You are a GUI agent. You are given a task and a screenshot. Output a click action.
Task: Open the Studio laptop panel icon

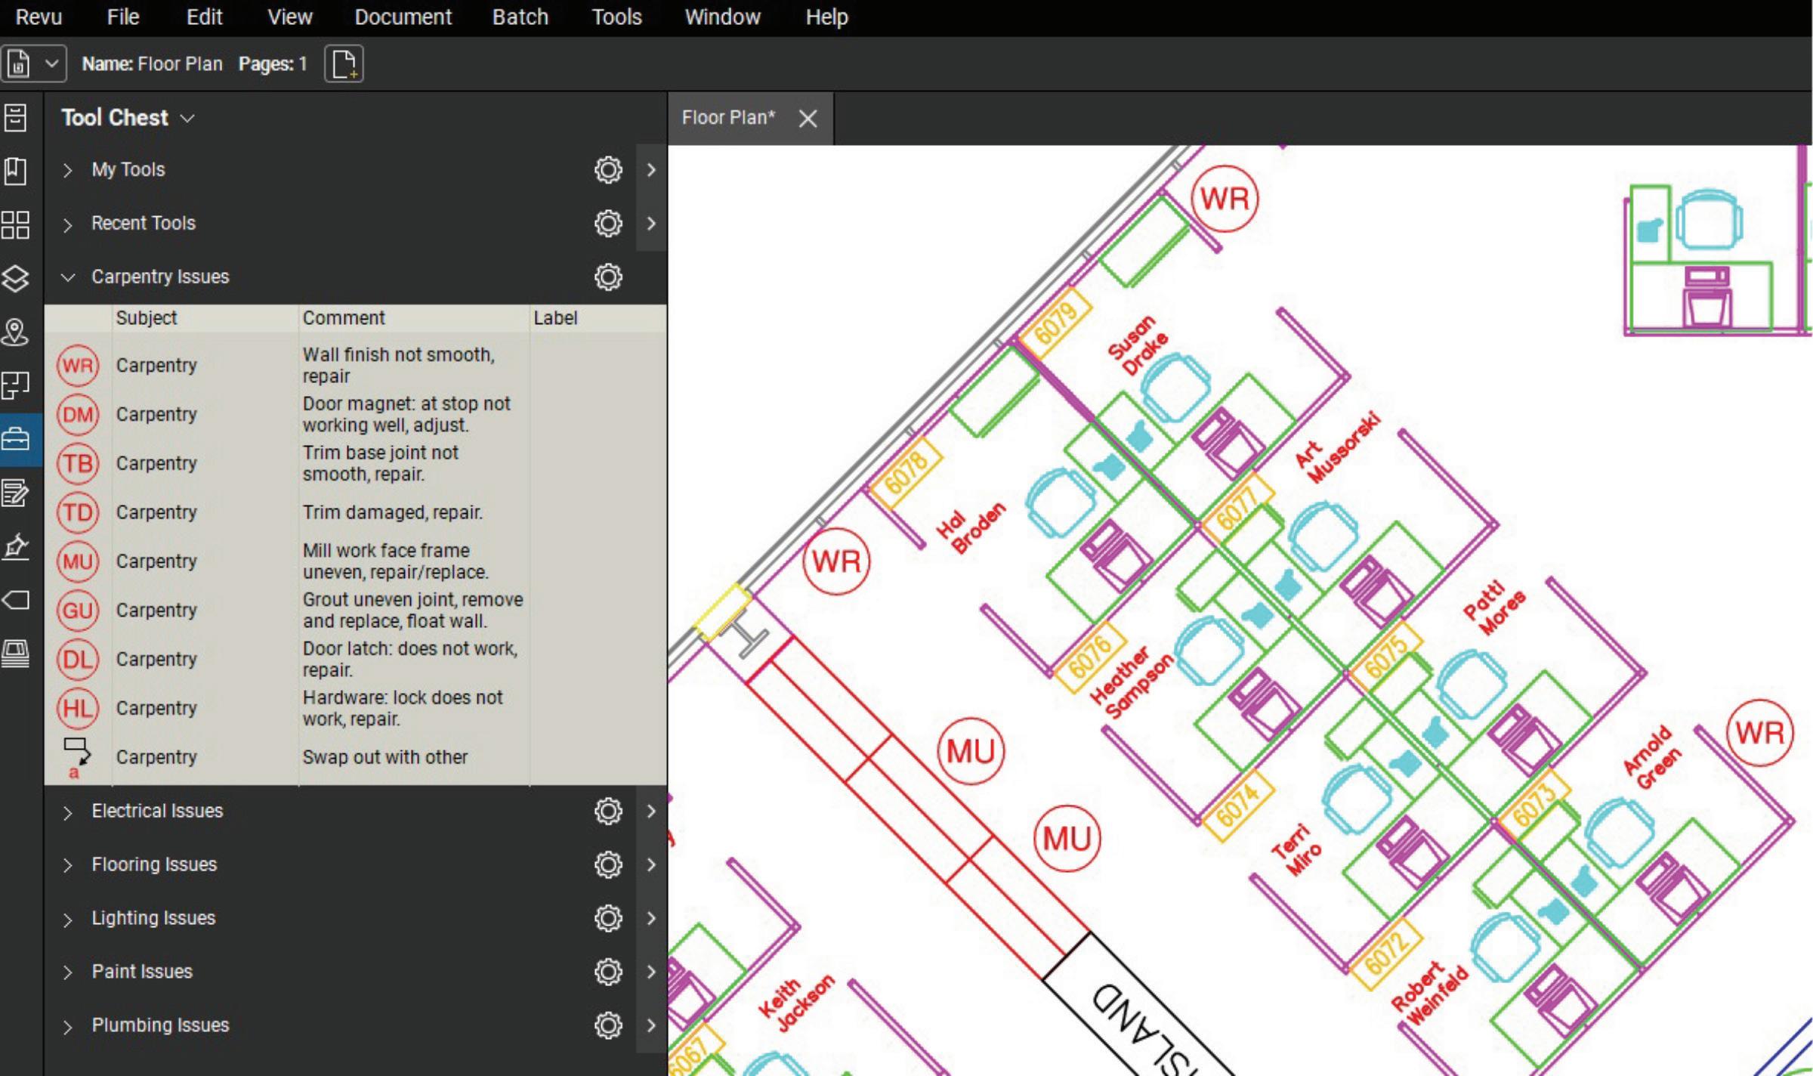click(x=16, y=654)
